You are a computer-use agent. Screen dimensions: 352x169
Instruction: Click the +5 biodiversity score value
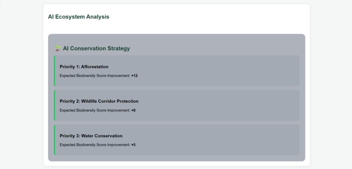coord(133,145)
